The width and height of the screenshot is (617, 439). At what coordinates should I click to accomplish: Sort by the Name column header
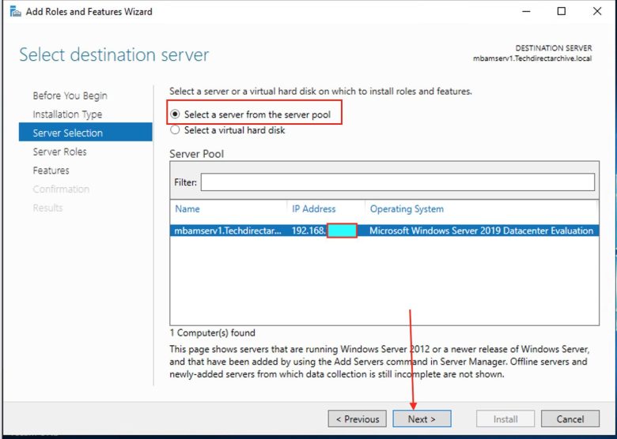point(187,209)
